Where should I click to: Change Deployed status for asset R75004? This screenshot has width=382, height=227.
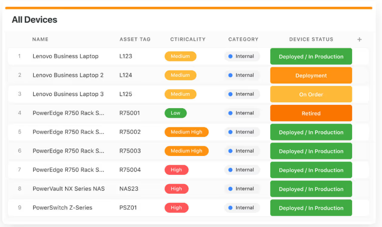click(311, 170)
